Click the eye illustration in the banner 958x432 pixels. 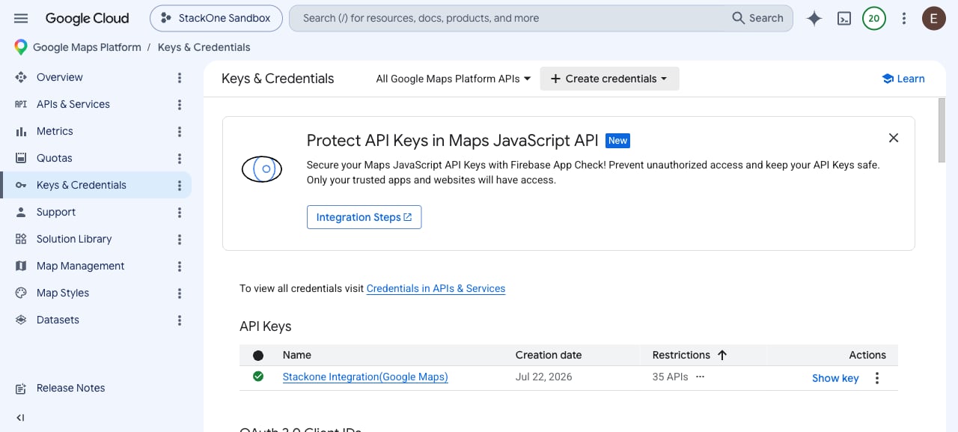pyautogui.click(x=262, y=169)
